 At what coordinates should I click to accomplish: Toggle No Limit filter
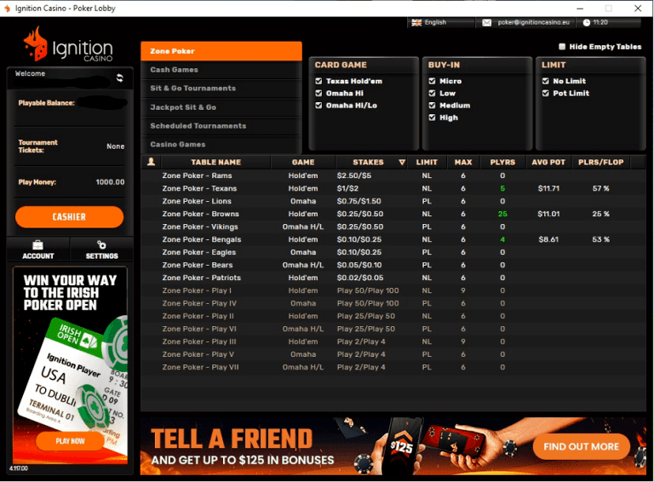click(x=546, y=81)
